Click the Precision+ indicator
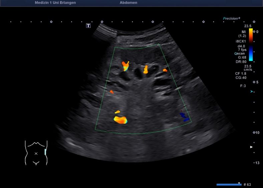263x188 pixels. pos(232,19)
